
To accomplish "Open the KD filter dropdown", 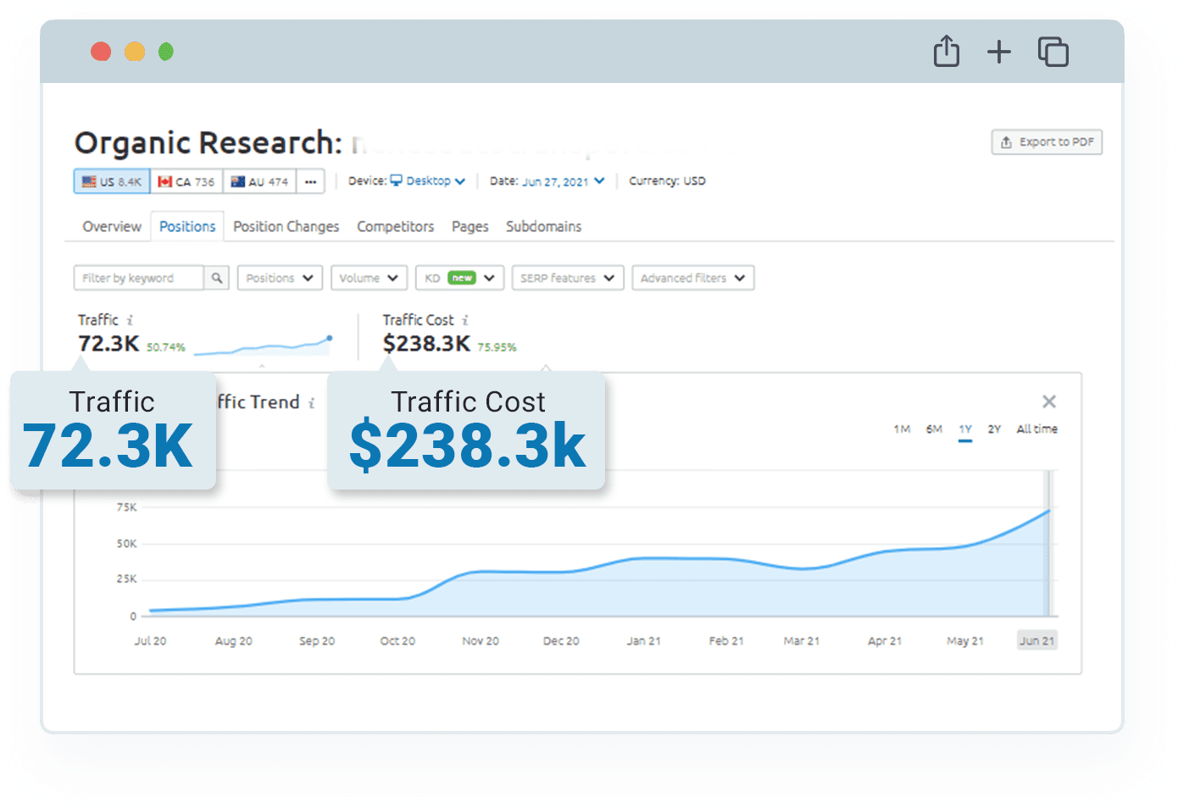I will point(459,278).
